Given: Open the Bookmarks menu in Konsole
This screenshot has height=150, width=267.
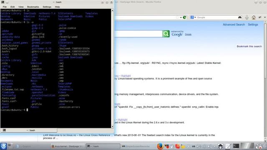Looking at the screenshot, I should 33,7.
